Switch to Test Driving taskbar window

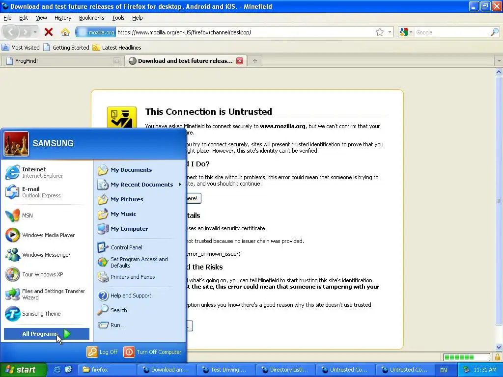coord(225,370)
